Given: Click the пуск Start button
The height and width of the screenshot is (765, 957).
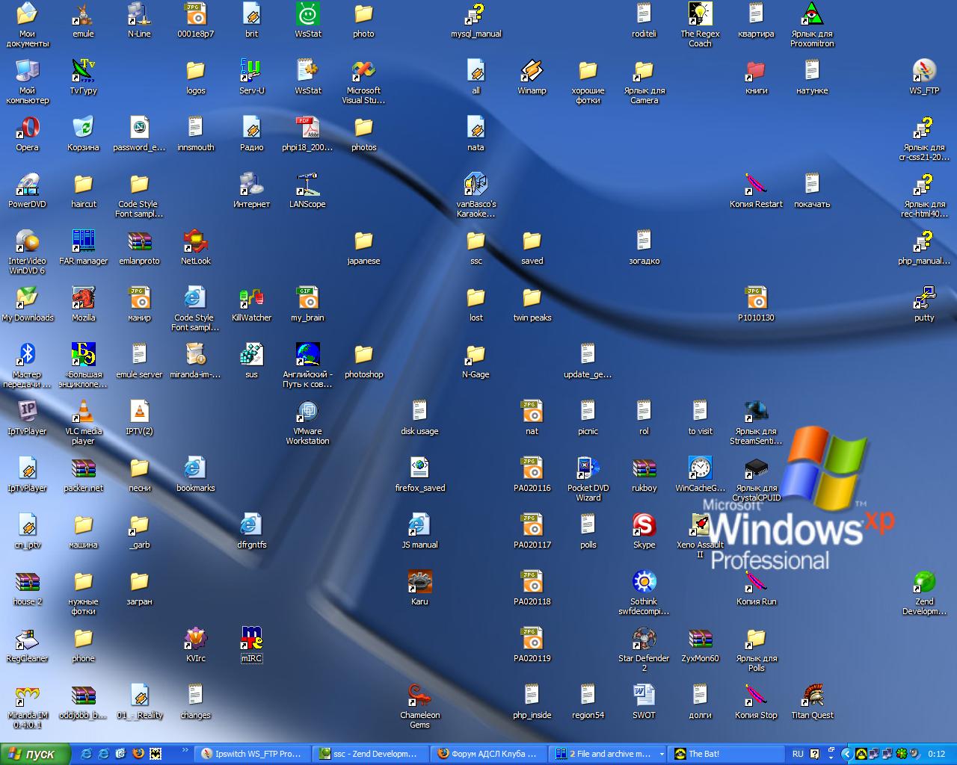Looking at the screenshot, I should point(35,754).
